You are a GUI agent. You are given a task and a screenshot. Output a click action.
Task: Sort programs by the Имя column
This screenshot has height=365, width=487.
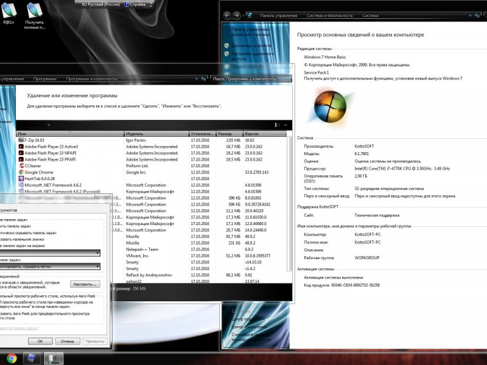70,134
